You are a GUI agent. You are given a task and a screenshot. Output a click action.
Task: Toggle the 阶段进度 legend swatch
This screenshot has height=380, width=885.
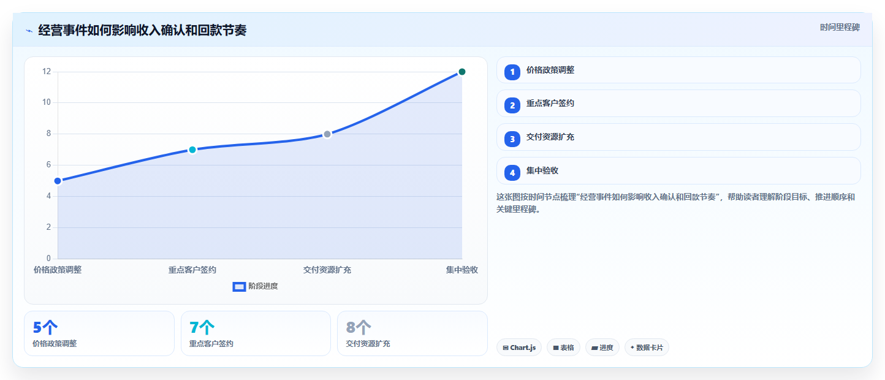tap(239, 286)
